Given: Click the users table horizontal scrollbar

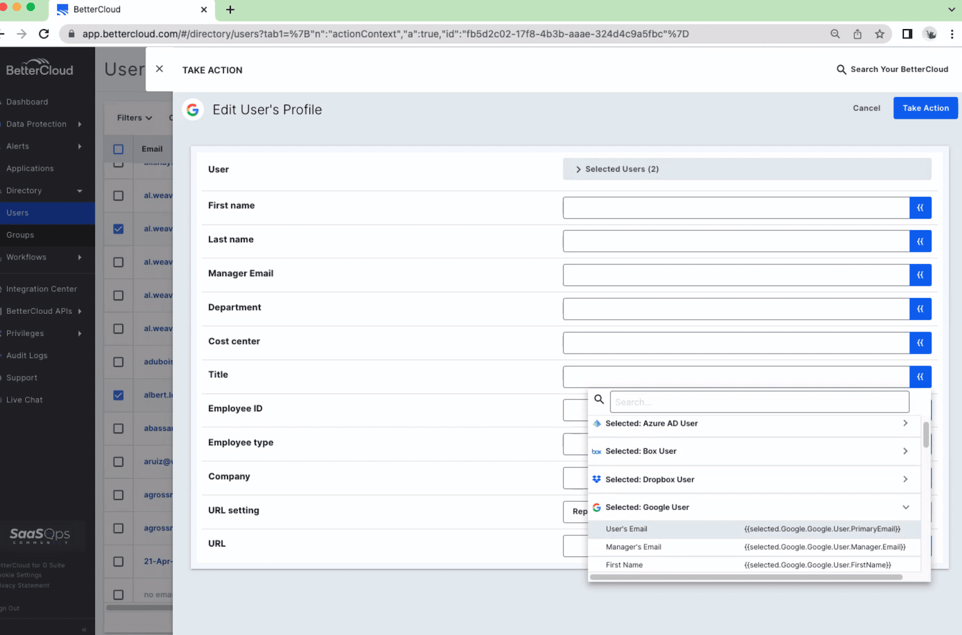Looking at the screenshot, I should [x=140, y=608].
